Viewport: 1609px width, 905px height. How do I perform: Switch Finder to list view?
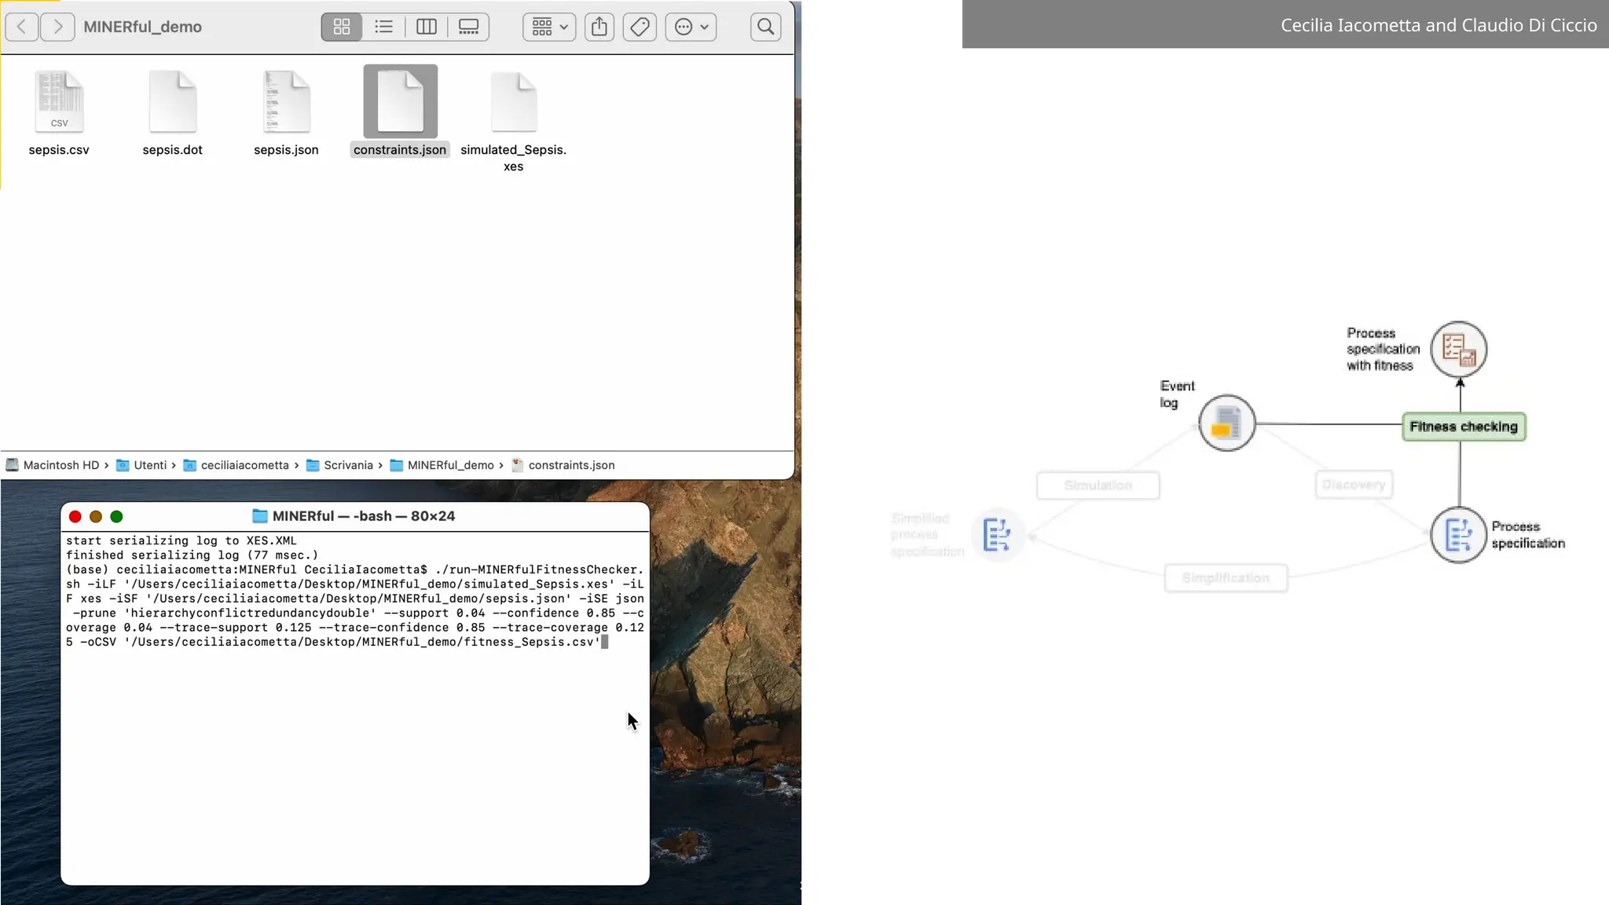(383, 27)
